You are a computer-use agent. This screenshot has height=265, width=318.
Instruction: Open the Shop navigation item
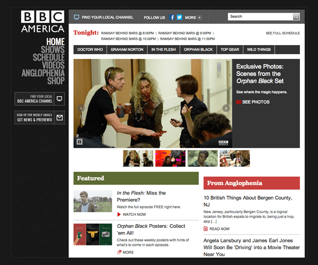point(56,81)
